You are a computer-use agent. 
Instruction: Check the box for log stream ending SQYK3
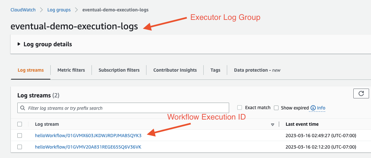pyautogui.click(x=20, y=136)
